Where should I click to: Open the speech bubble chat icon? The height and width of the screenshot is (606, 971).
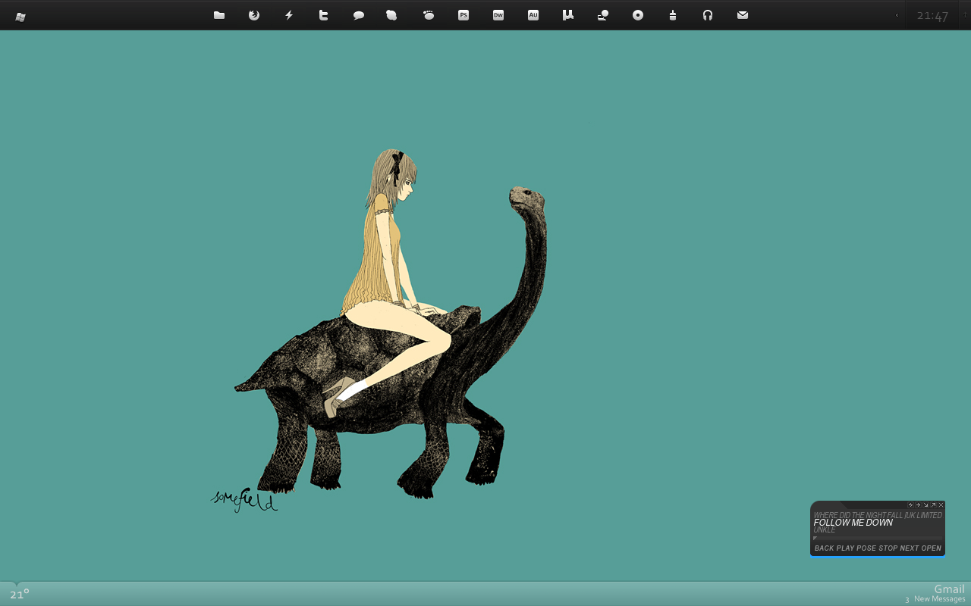[359, 15]
